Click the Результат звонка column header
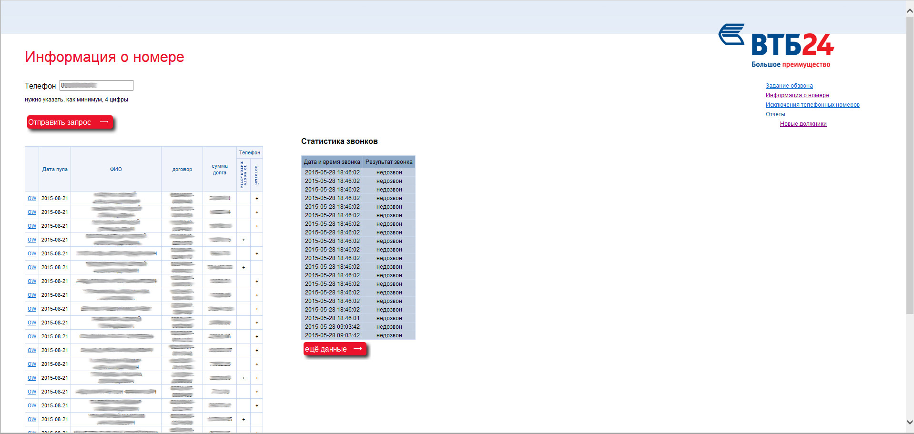Screen dimensions: 914x434 point(389,162)
